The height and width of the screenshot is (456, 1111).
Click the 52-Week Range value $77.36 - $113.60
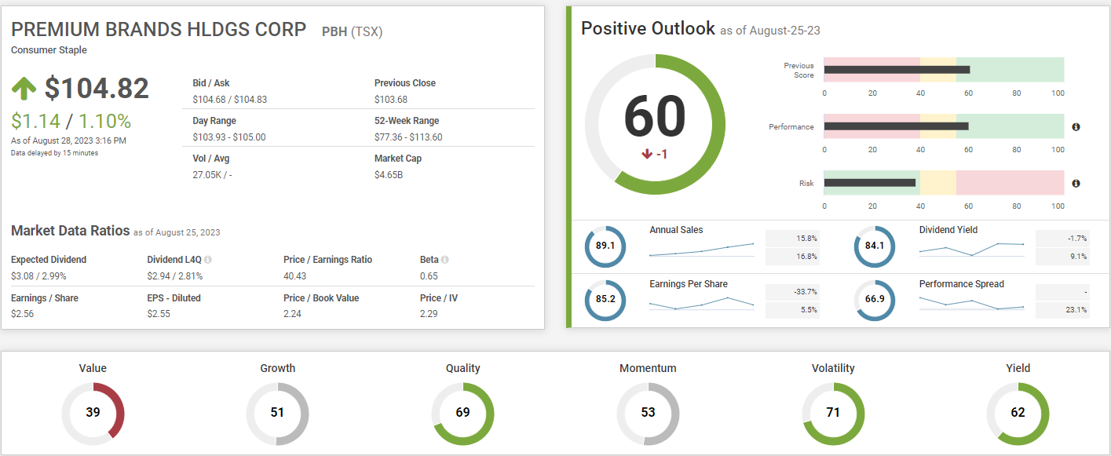pos(408,137)
